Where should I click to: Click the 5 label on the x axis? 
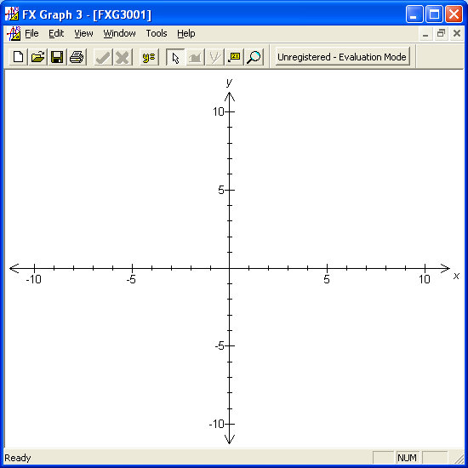[x=327, y=279]
